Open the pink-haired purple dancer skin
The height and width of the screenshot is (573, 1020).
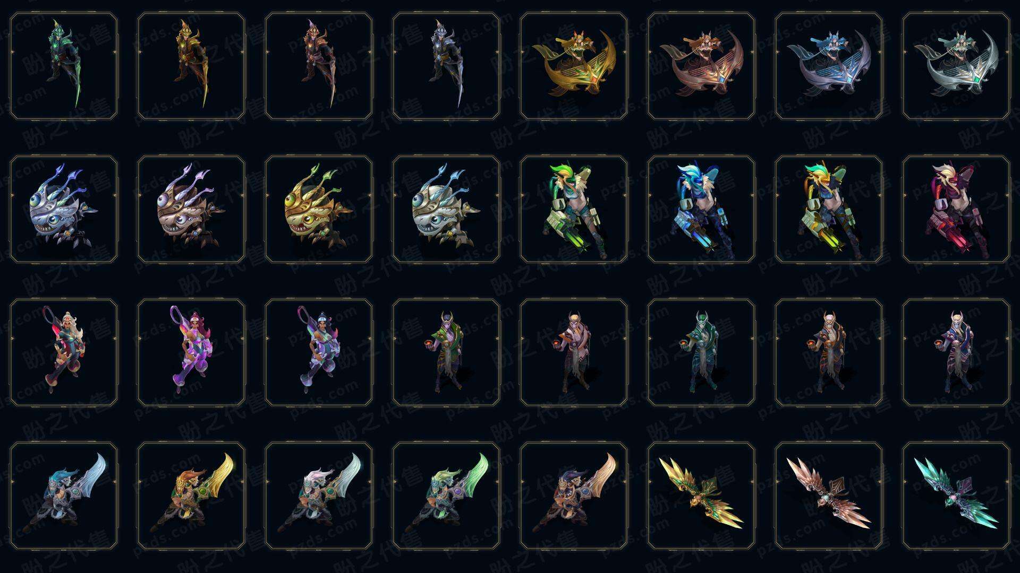pos(191,352)
